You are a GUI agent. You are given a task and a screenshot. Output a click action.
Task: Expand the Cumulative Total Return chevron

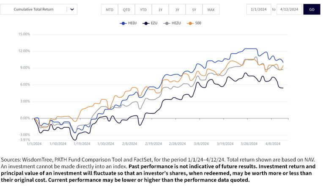72,9
